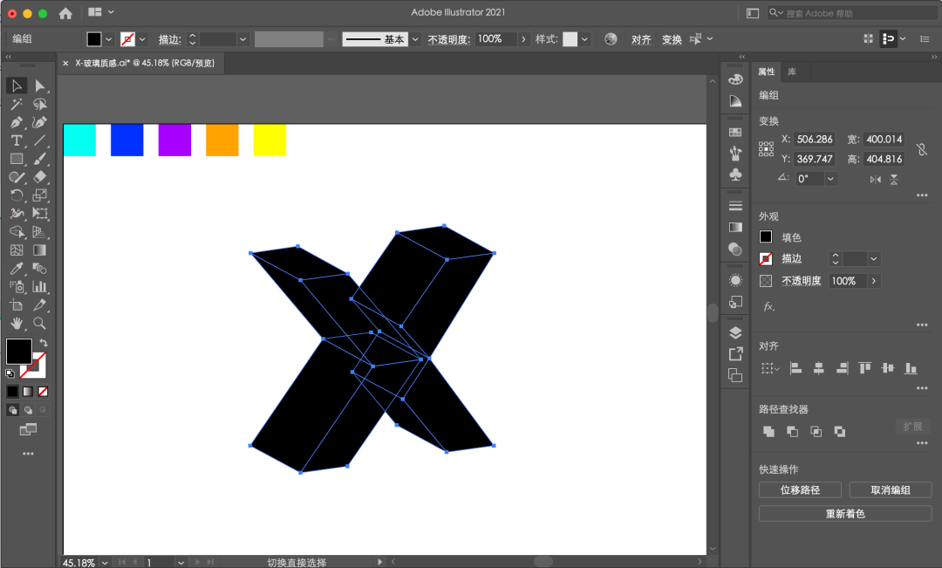This screenshot has width=942, height=568.
Task: Toggle constrain width and height proportions
Action: click(x=922, y=149)
